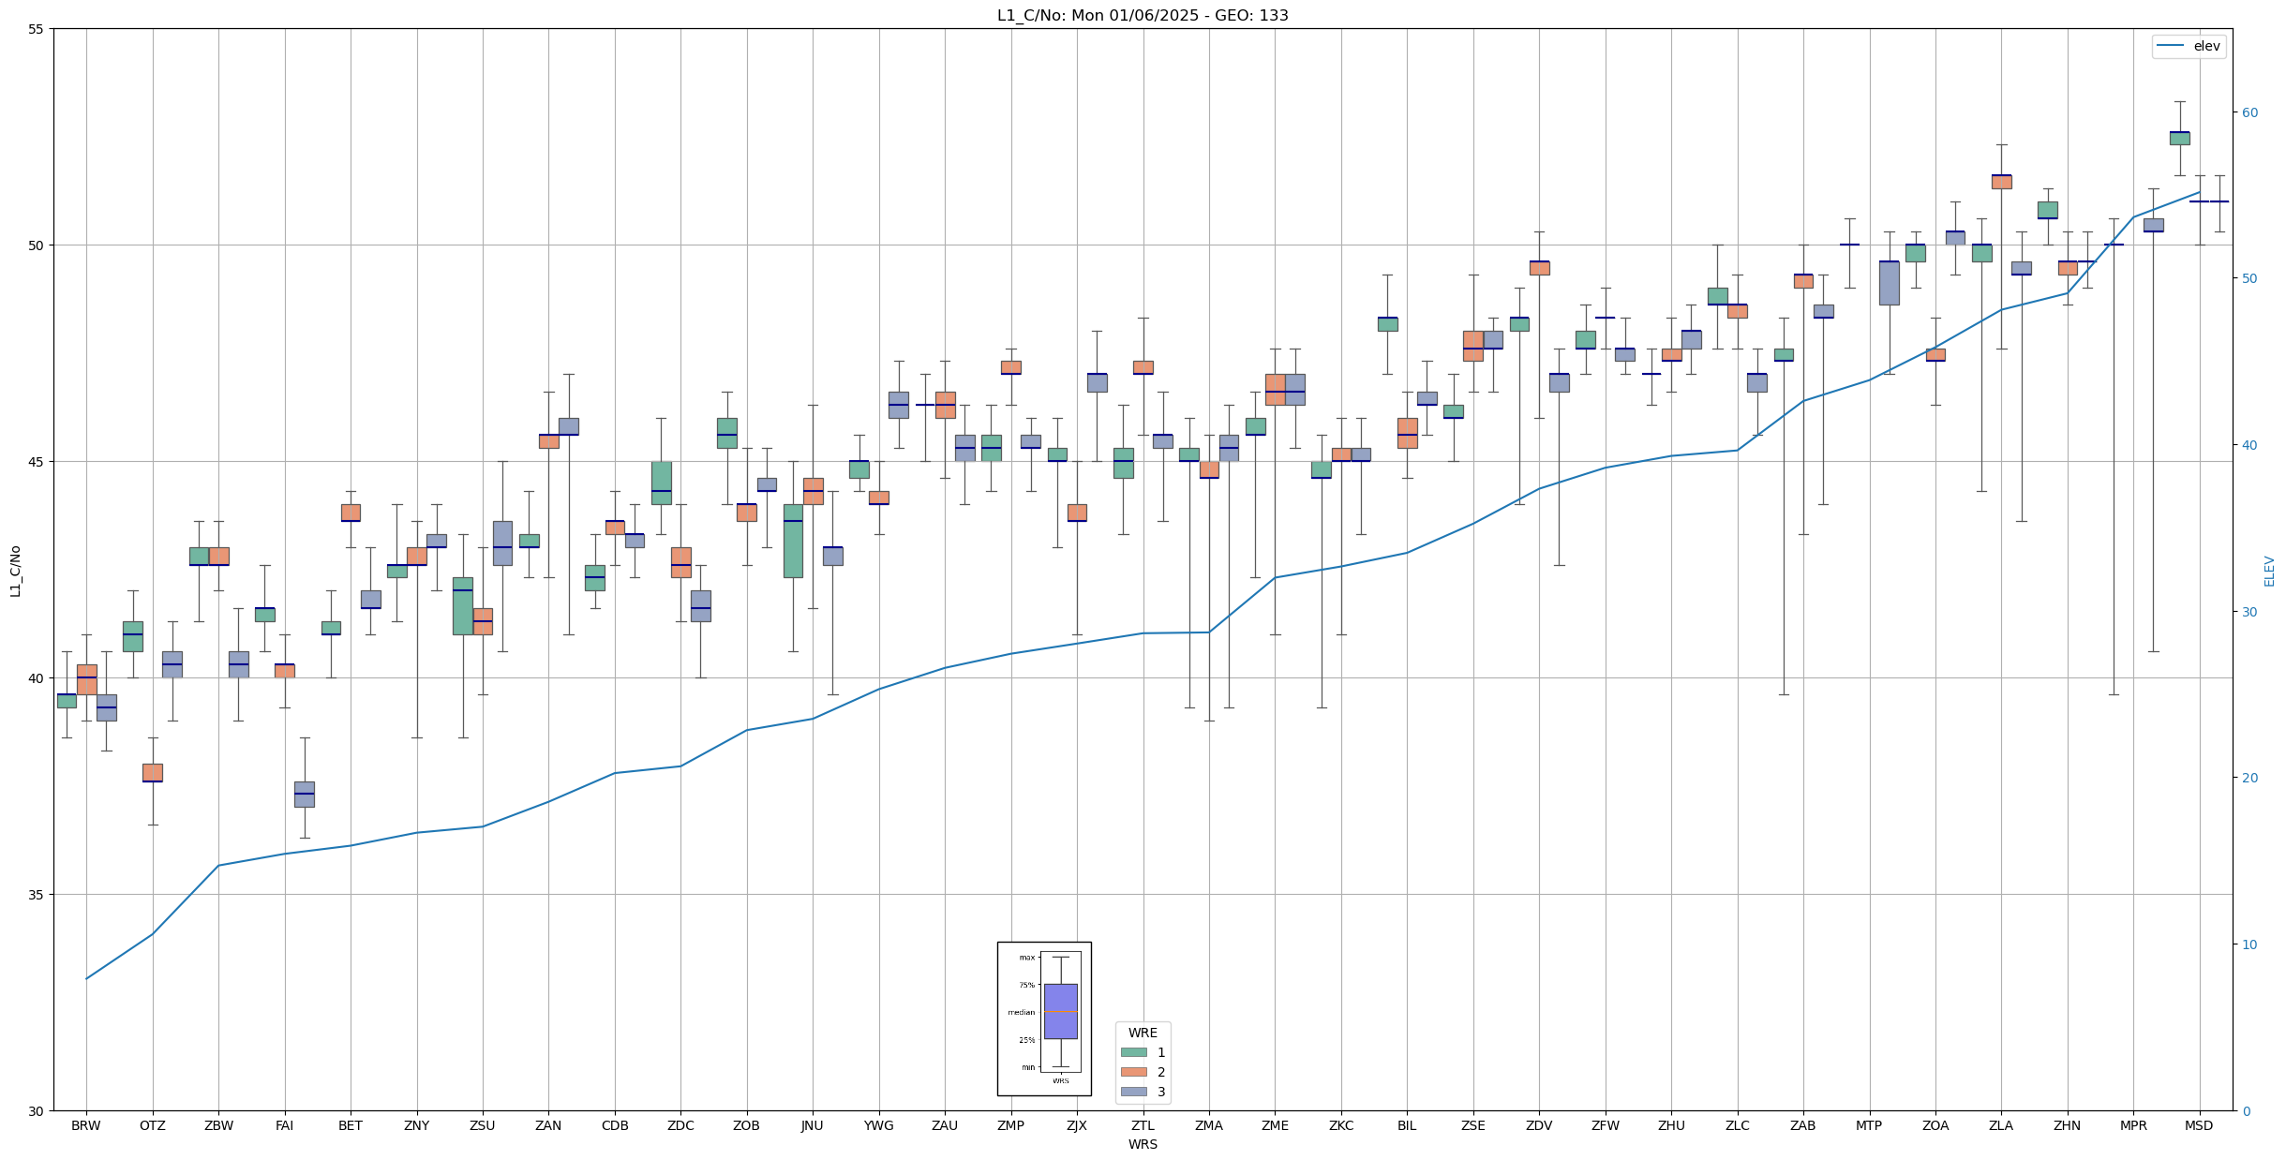Click the L1_C/No y-axis title
The width and height of the screenshot is (2286, 1160).
(x=15, y=571)
